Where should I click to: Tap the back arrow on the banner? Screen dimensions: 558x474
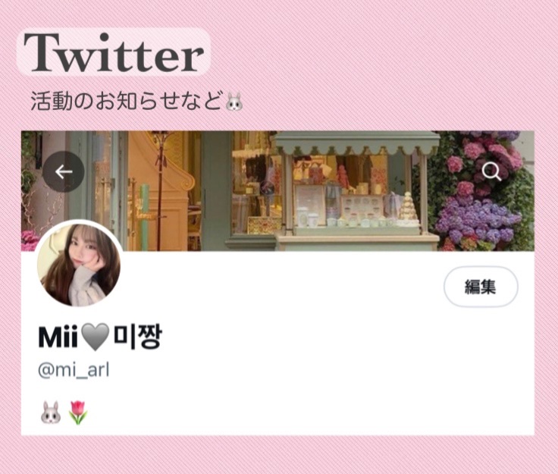64,172
